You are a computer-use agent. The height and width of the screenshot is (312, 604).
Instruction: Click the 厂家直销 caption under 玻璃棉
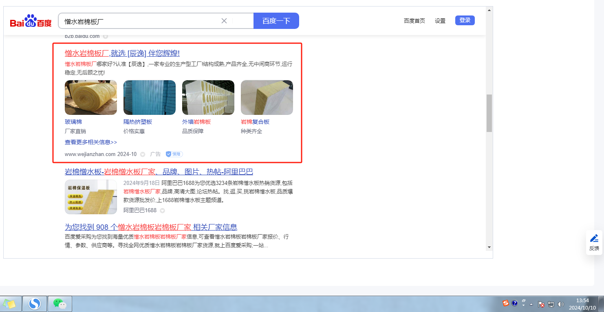pos(75,131)
